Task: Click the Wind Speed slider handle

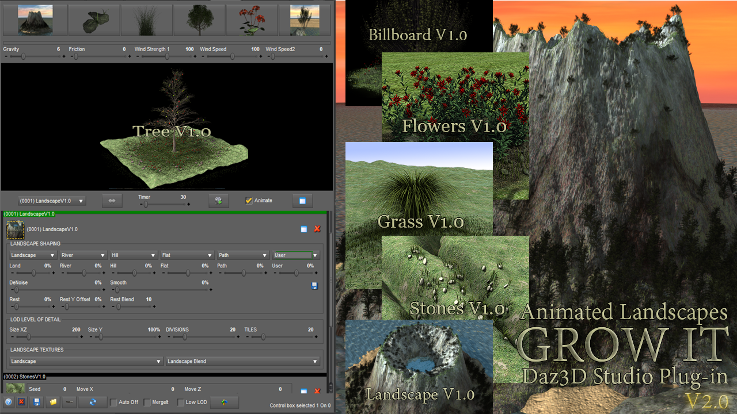Action: (x=232, y=56)
